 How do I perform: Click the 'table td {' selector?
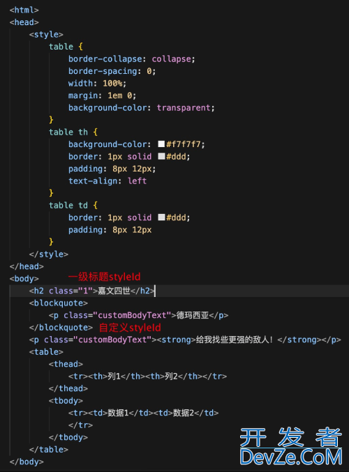pos(73,205)
